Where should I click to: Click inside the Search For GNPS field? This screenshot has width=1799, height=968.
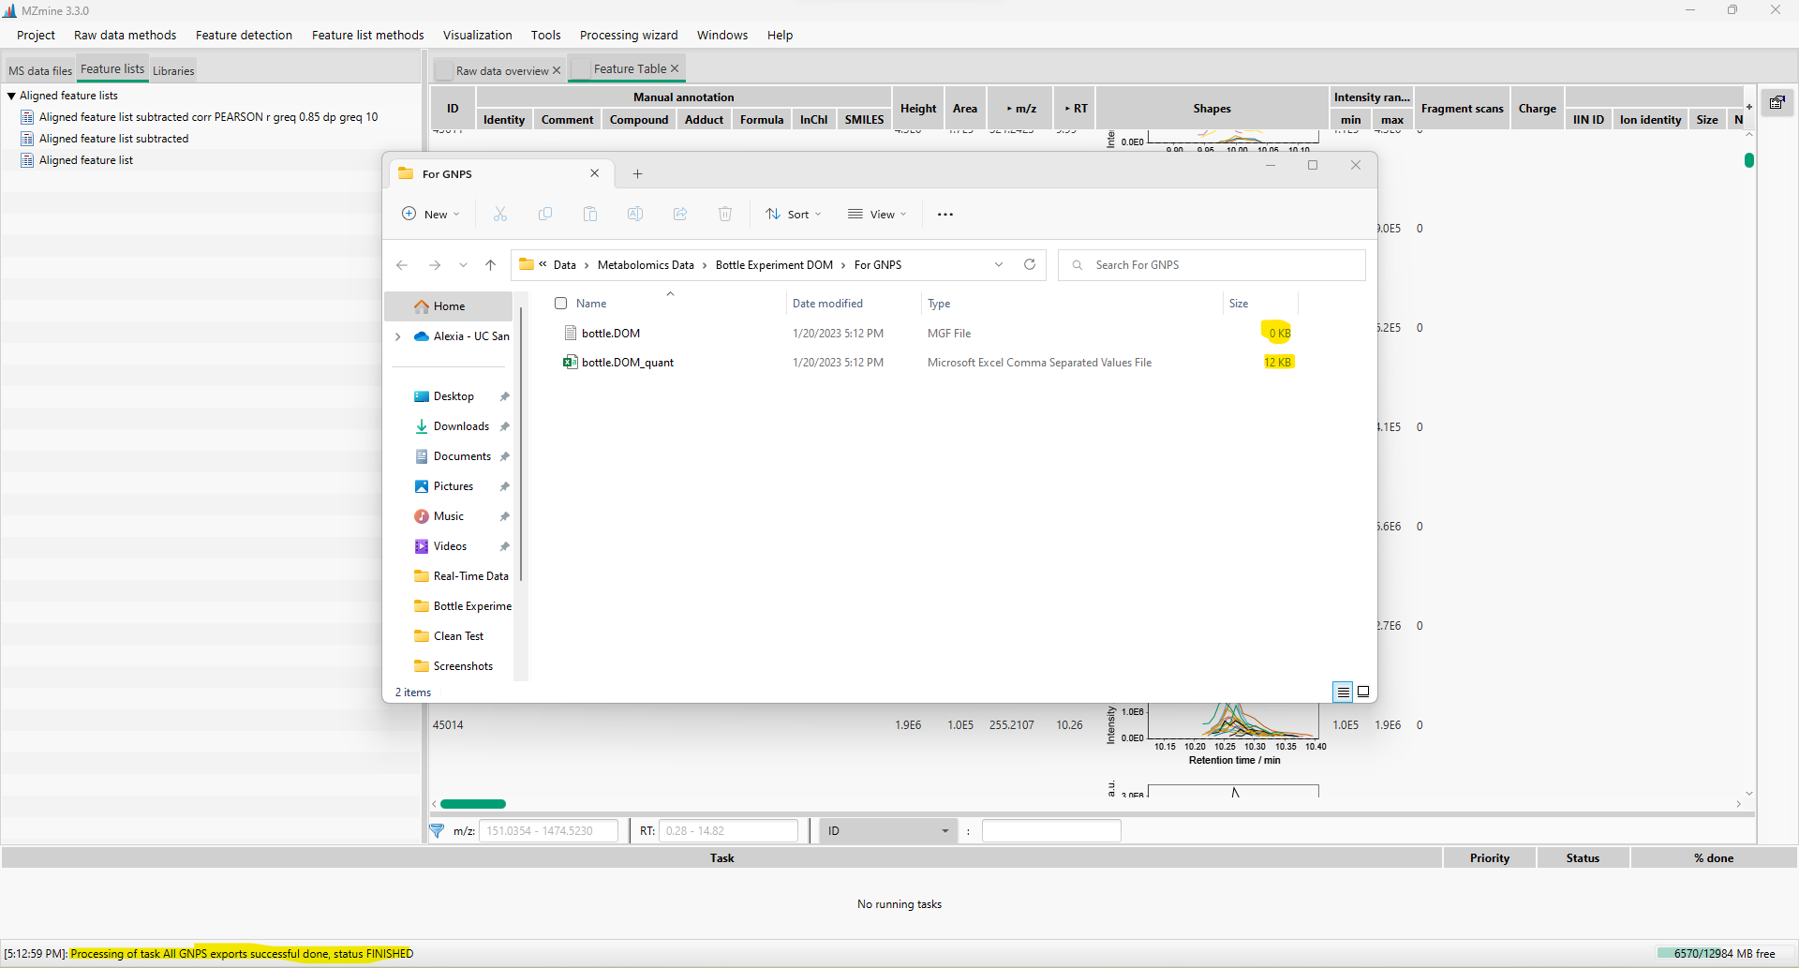tap(1211, 264)
